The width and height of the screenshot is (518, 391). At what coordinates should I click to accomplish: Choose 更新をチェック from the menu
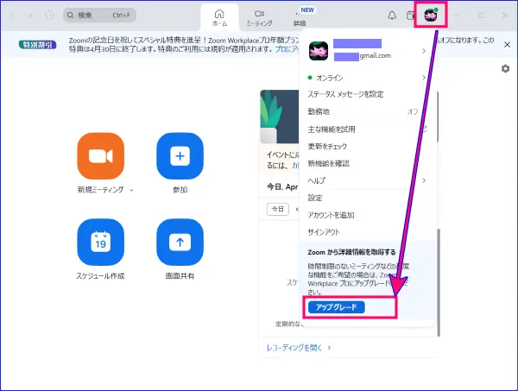[x=327, y=146]
